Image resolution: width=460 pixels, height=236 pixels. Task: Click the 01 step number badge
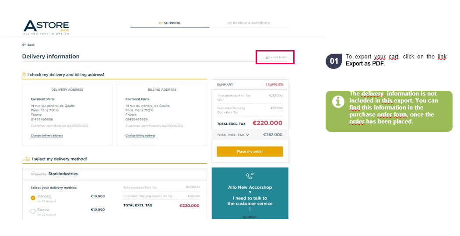click(x=334, y=61)
